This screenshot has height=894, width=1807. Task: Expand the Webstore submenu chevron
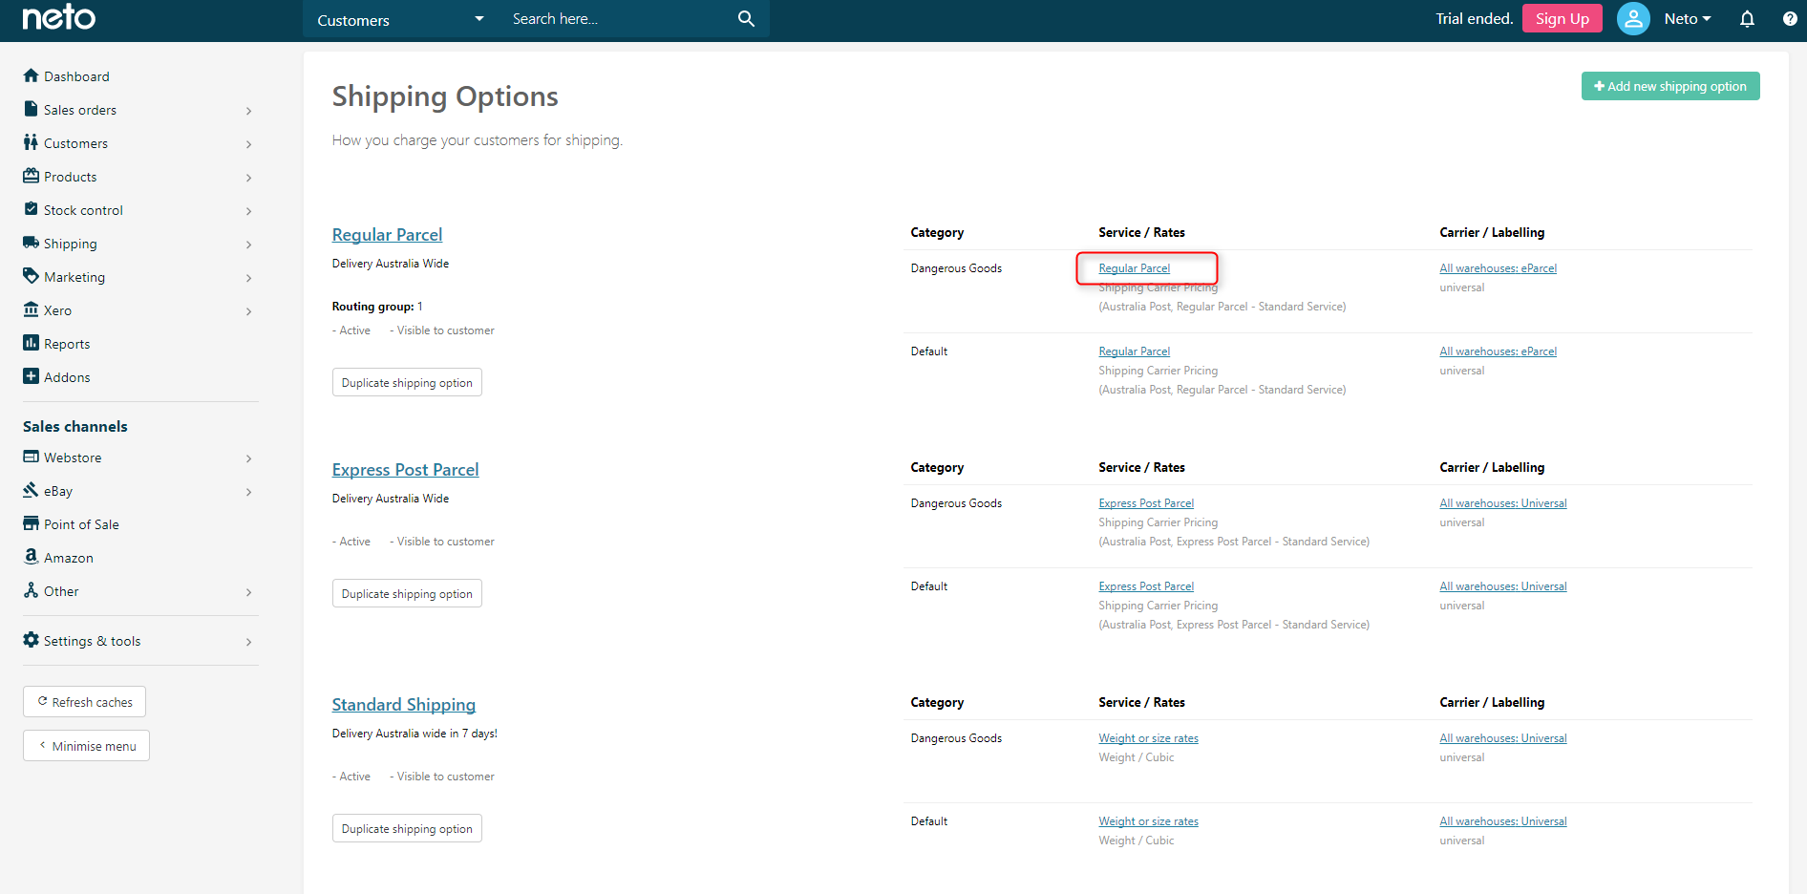coord(248,458)
